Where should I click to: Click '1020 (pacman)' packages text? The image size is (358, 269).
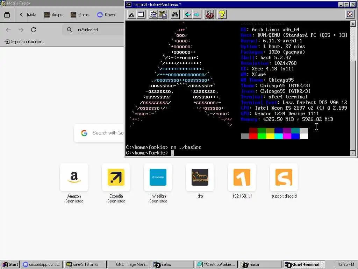(287, 52)
